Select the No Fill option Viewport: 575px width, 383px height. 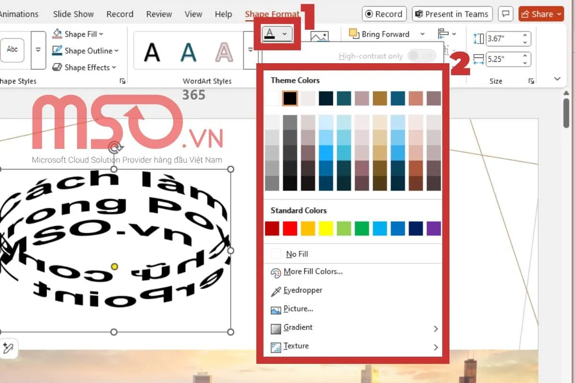297,254
